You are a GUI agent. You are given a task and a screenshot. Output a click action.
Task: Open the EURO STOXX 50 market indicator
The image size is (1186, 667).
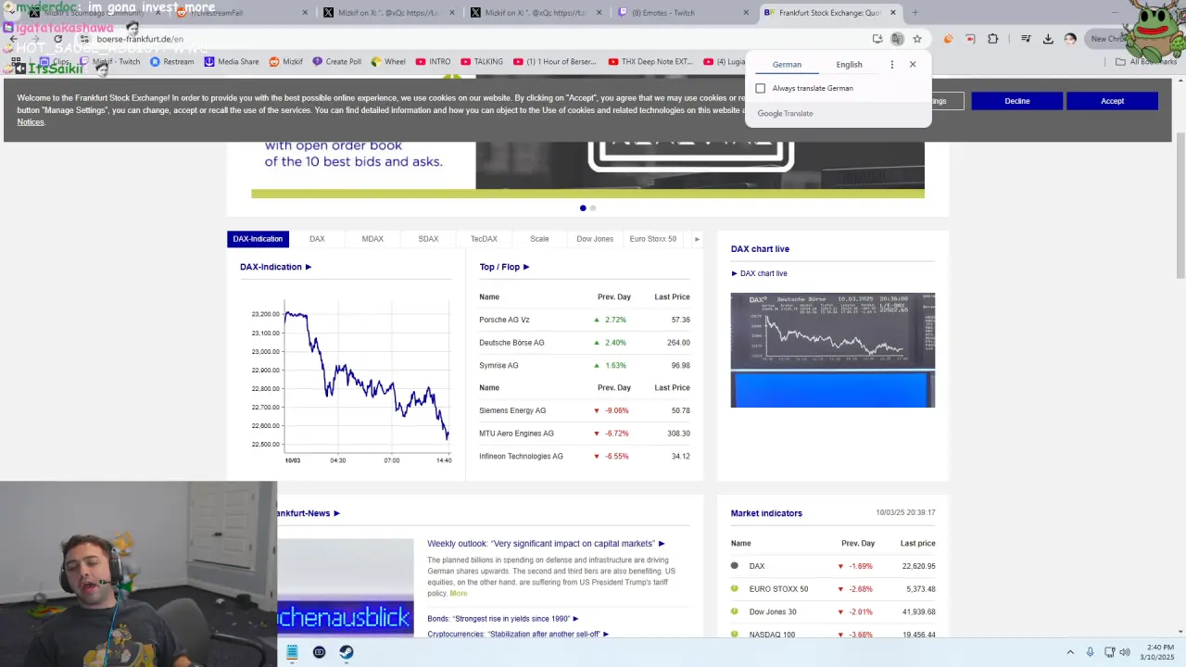point(778,589)
